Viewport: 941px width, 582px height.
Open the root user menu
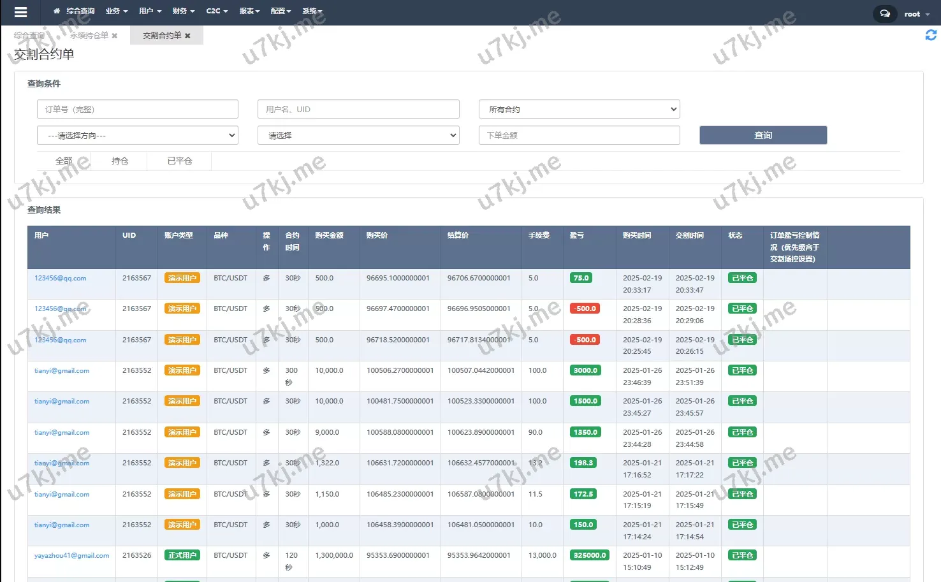click(x=916, y=14)
